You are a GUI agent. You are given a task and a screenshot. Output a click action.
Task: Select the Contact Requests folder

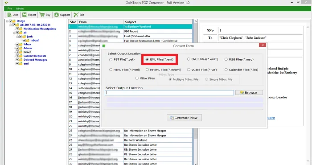[x=35, y=56]
